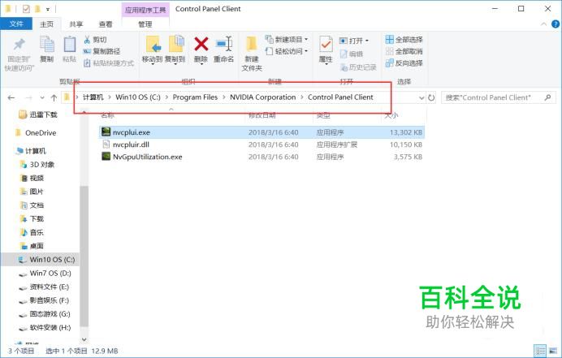Expand the Easy access (轻松访问) dropdown
Image resolution: width=562 pixels, height=358 pixels.
(x=306, y=51)
